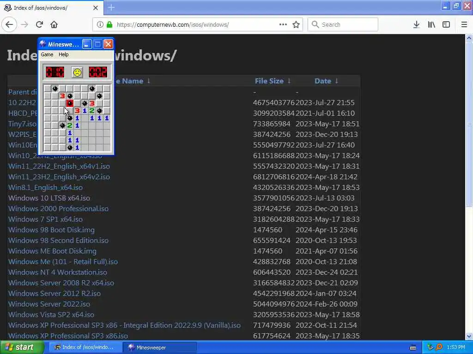
Task: Minimize the Minesweeper window
Action: click(86, 44)
